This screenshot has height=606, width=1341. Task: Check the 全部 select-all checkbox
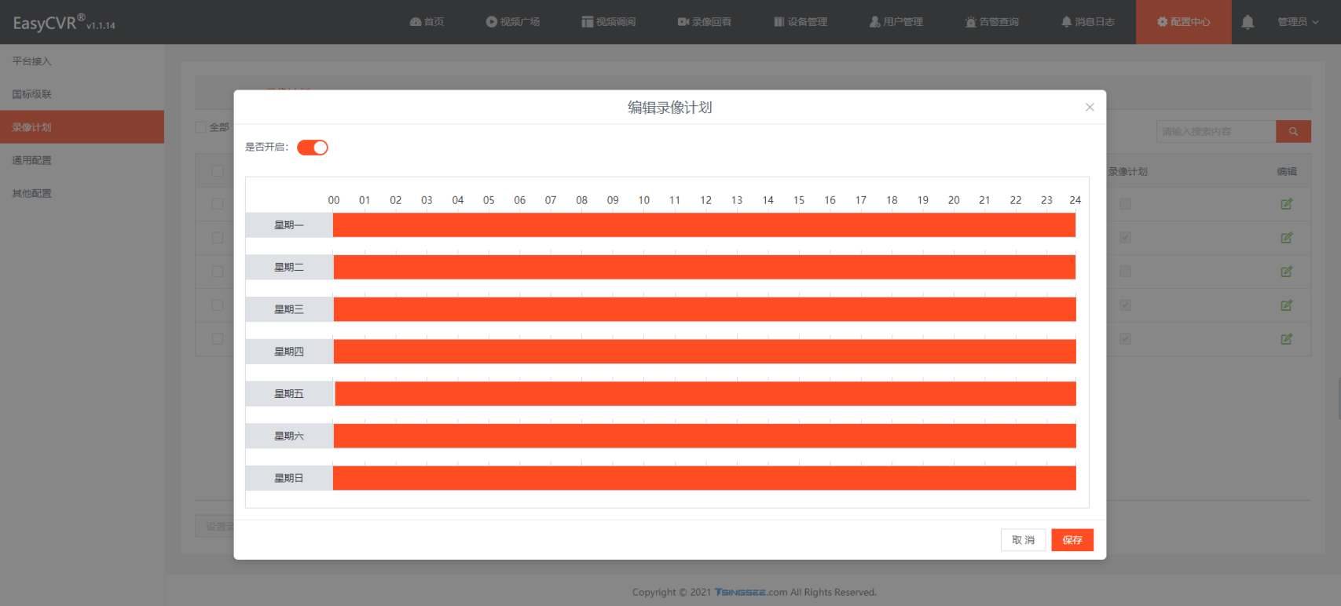(201, 127)
